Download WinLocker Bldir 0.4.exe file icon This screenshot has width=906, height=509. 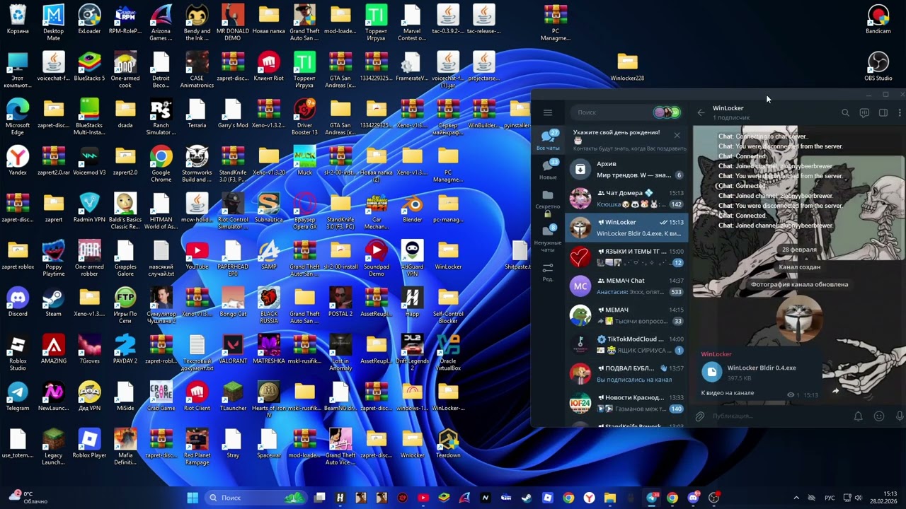pos(711,372)
